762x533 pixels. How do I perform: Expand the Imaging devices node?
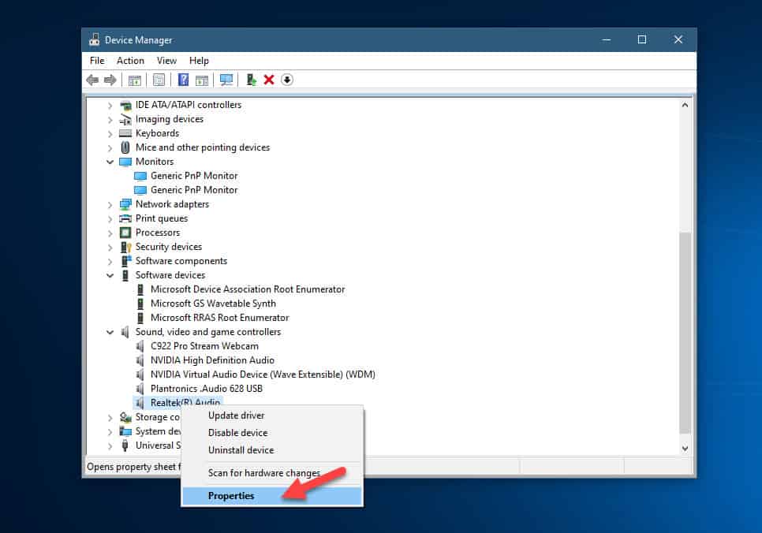pos(110,120)
